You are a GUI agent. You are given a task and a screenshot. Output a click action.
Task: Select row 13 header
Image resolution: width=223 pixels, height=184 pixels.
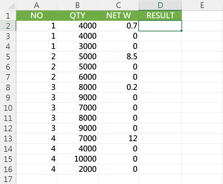[x=8, y=138]
